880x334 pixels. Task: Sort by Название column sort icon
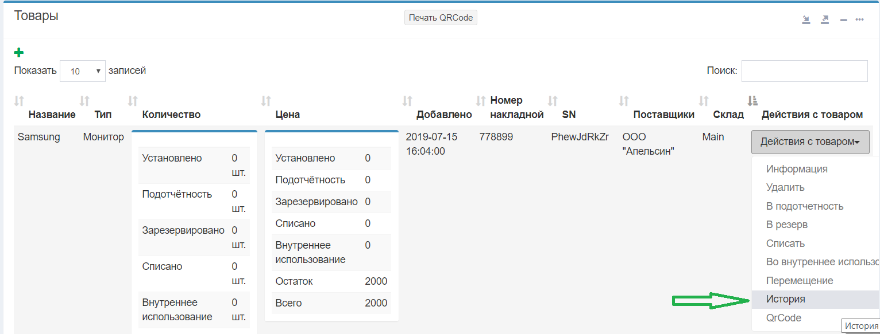19,101
